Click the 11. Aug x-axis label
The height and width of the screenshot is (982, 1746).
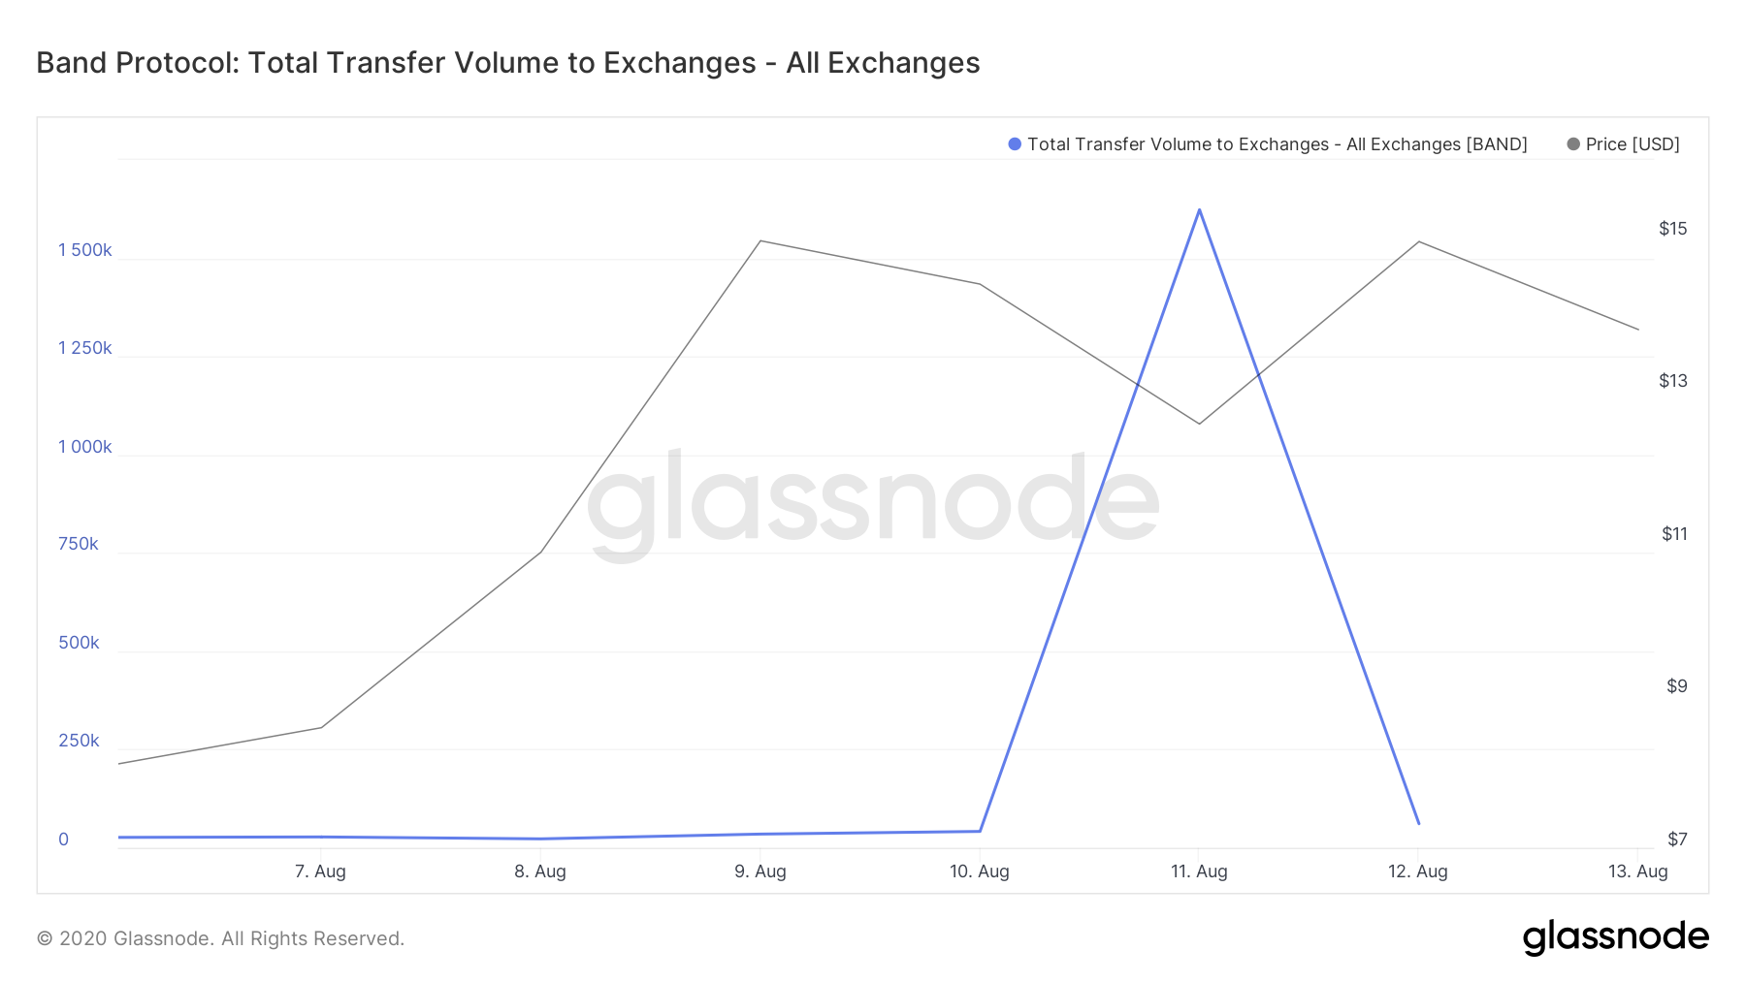[x=1199, y=871]
